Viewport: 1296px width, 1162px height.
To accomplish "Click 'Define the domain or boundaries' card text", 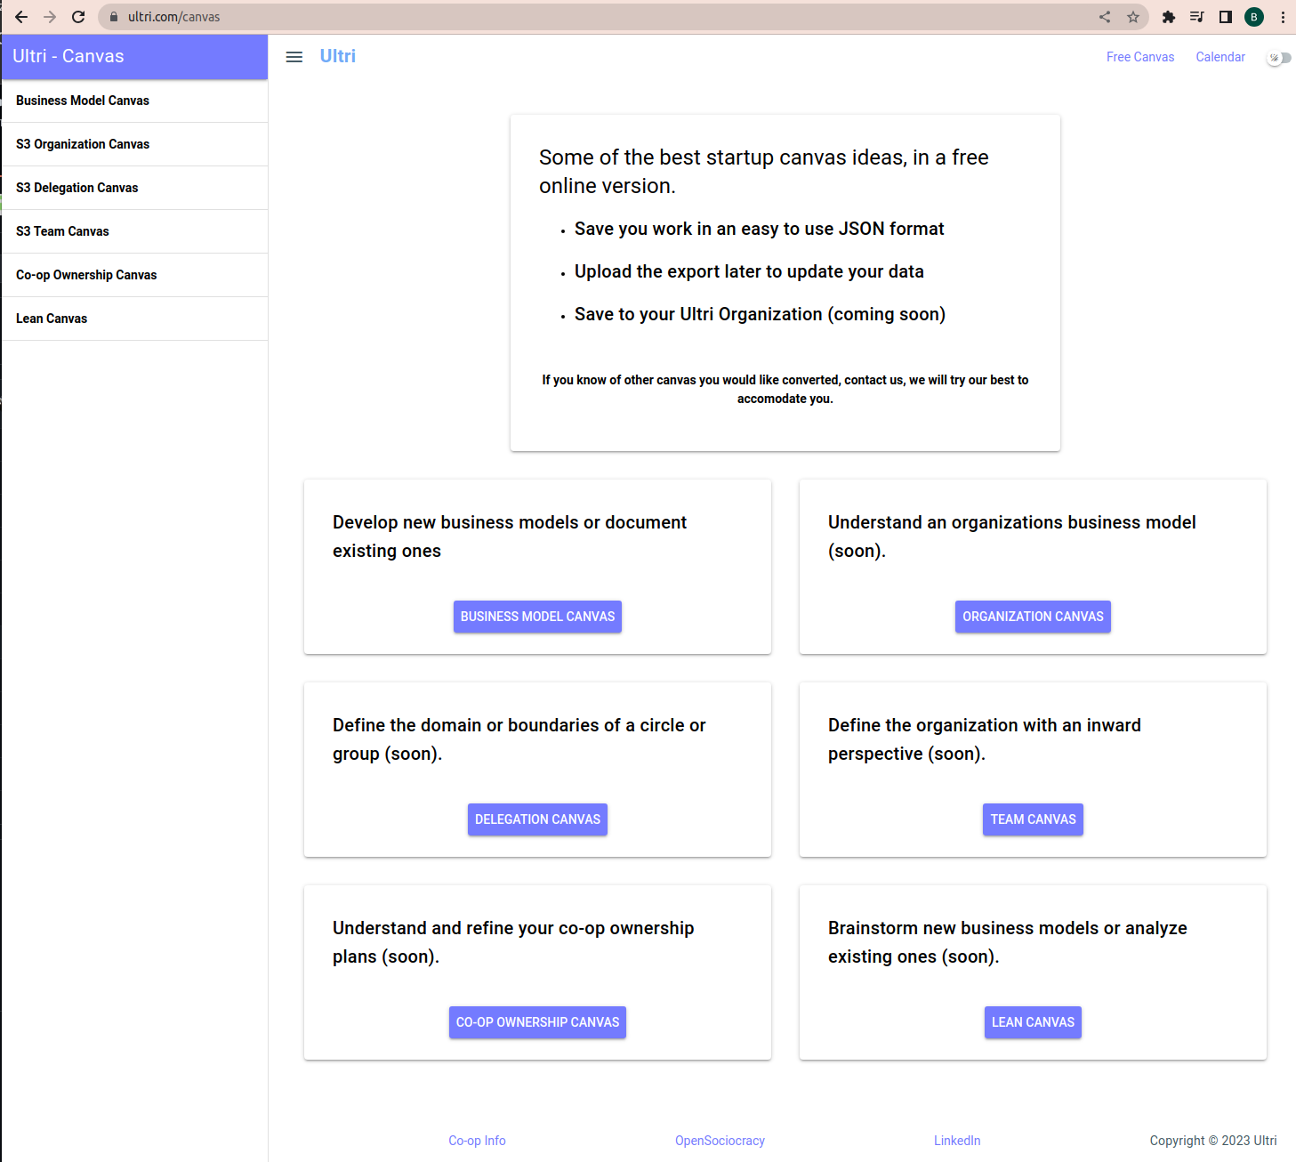I will 519,739.
